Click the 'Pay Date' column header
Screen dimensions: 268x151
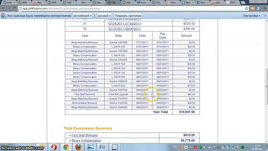[162, 36]
